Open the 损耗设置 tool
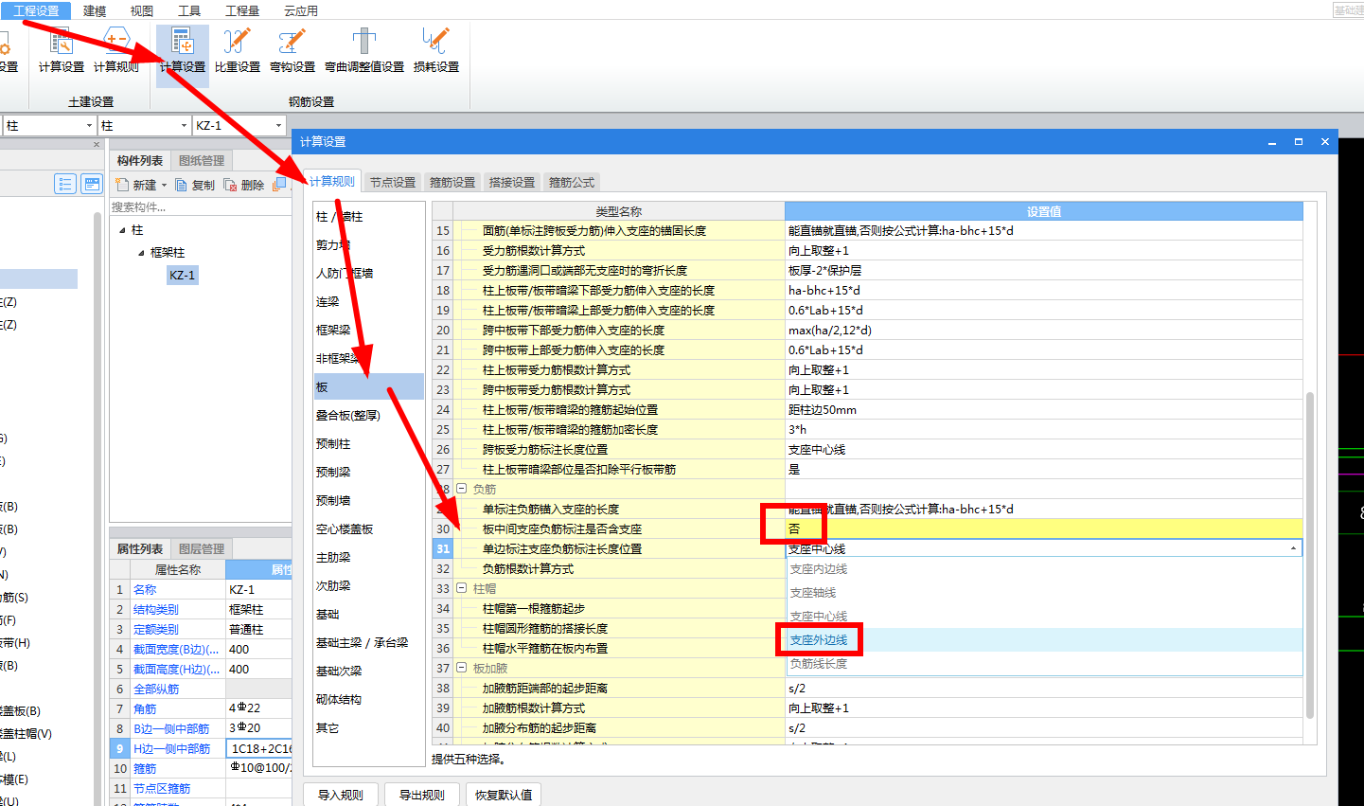Viewport: 1364px width, 806px height. pyautogui.click(x=435, y=51)
